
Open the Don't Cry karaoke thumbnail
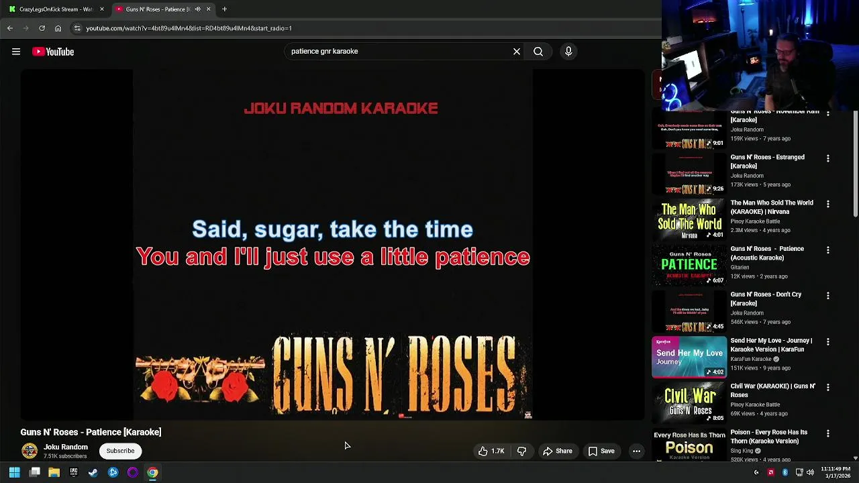(689, 312)
